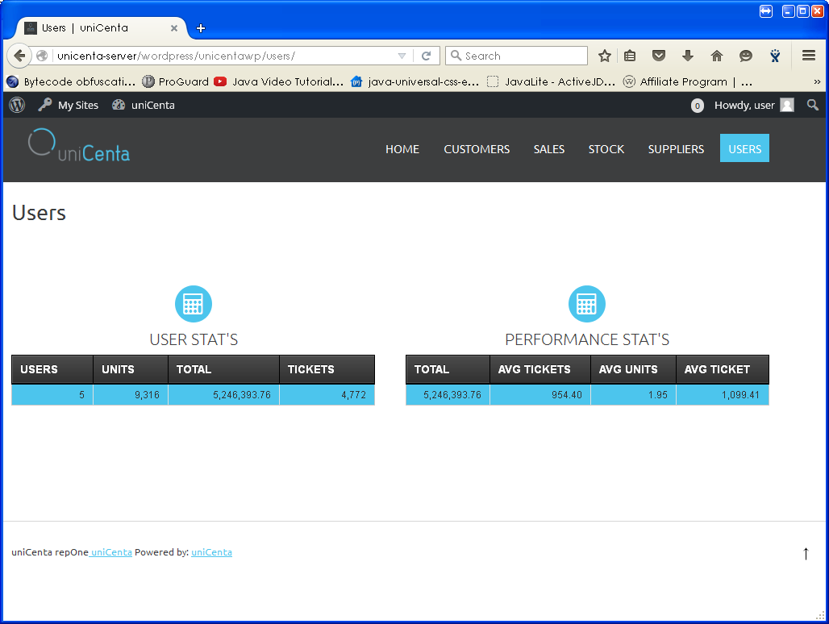
Task: Go to the SUPPLIERS page
Action: (677, 149)
